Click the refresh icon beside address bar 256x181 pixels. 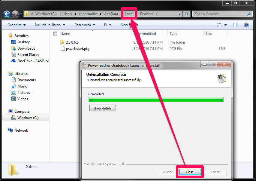pos(186,14)
